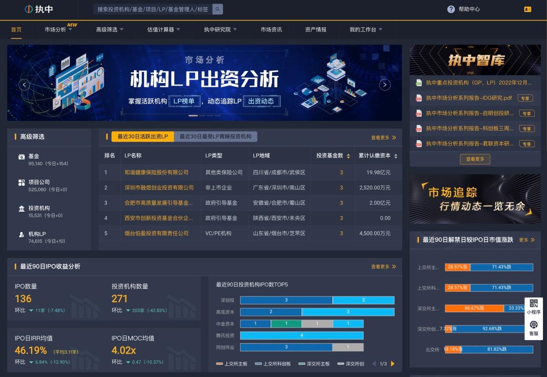Click the orange 66.67%涨 bar segment
547x377 pixels.
pos(475,308)
